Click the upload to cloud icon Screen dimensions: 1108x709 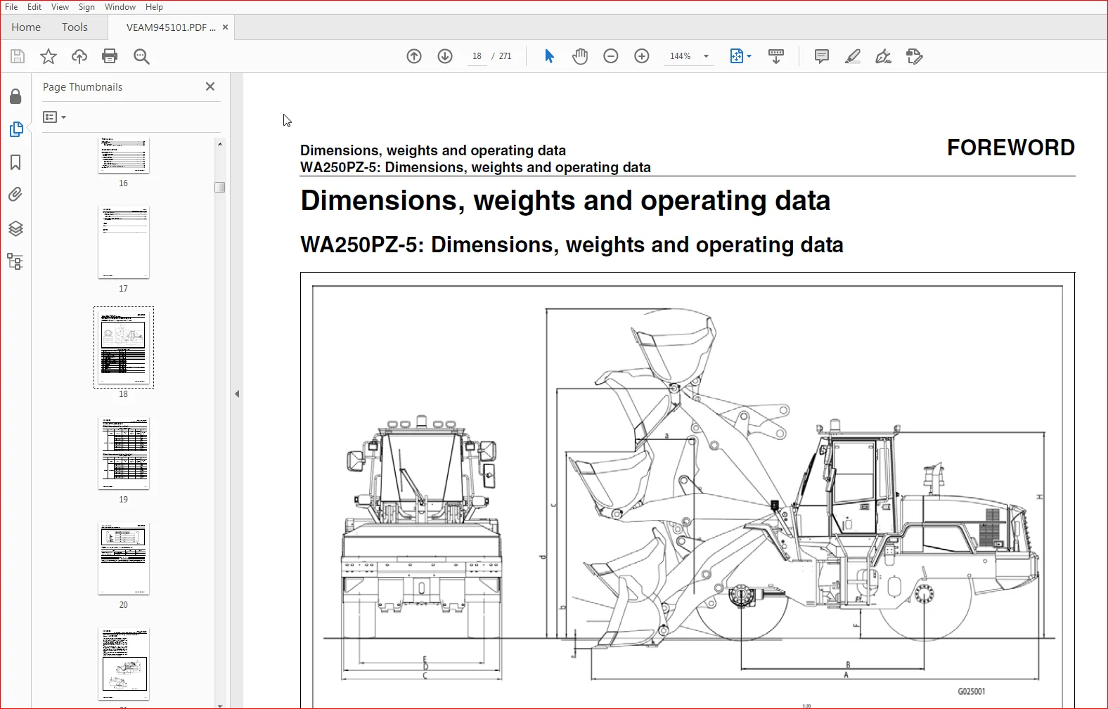pos(79,56)
